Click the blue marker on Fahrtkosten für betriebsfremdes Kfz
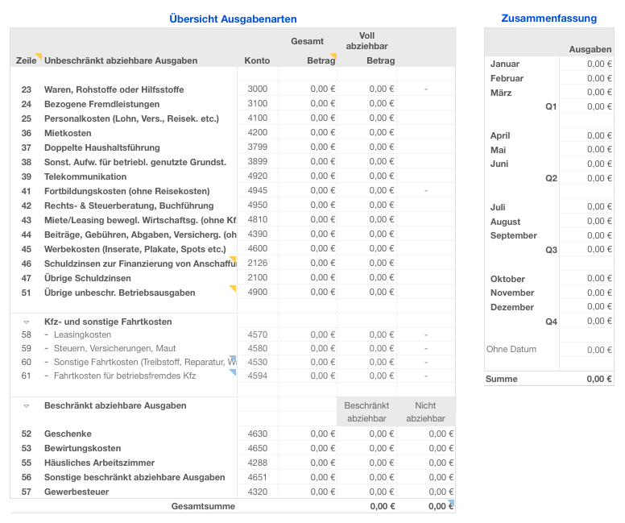 click(233, 372)
